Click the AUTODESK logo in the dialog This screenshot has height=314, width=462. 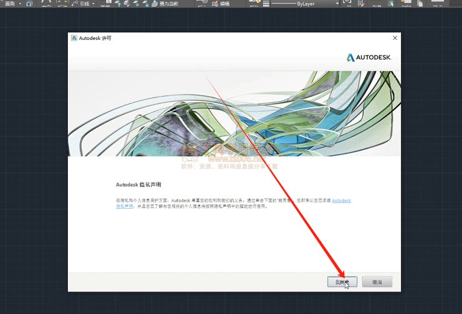pos(368,57)
